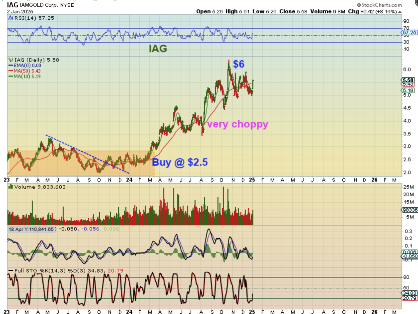
Task: Click the 'Chg +0.42 (+8.14%)' value
Action: 373,11
